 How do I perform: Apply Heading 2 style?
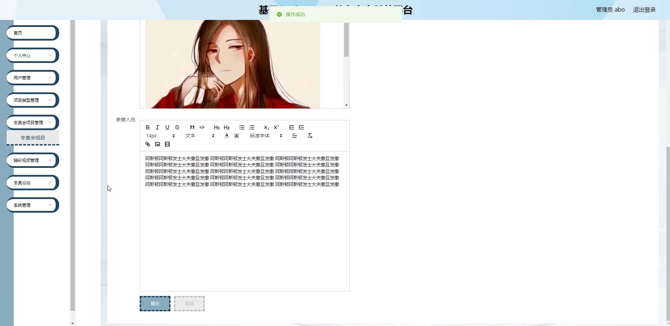click(x=227, y=127)
